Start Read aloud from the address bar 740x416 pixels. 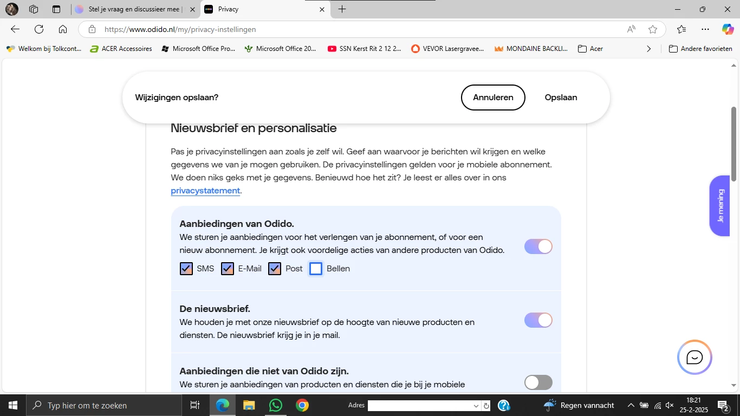[631, 29]
